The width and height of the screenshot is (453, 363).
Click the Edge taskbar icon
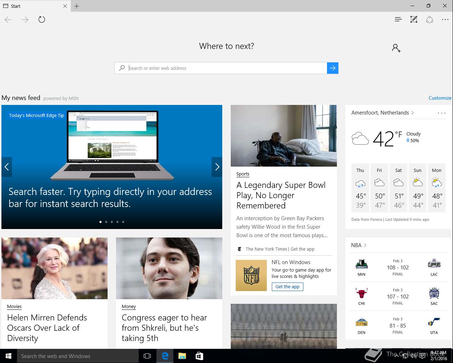click(165, 356)
